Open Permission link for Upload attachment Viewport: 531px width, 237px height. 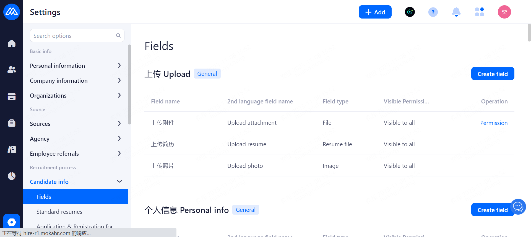[x=494, y=123]
